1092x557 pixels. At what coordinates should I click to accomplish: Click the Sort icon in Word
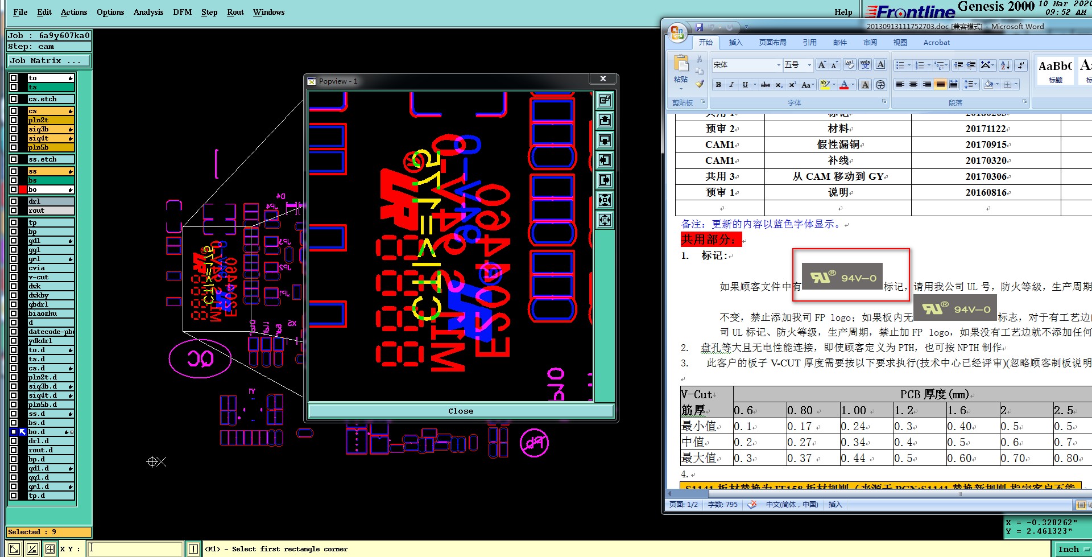(x=1006, y=65)
